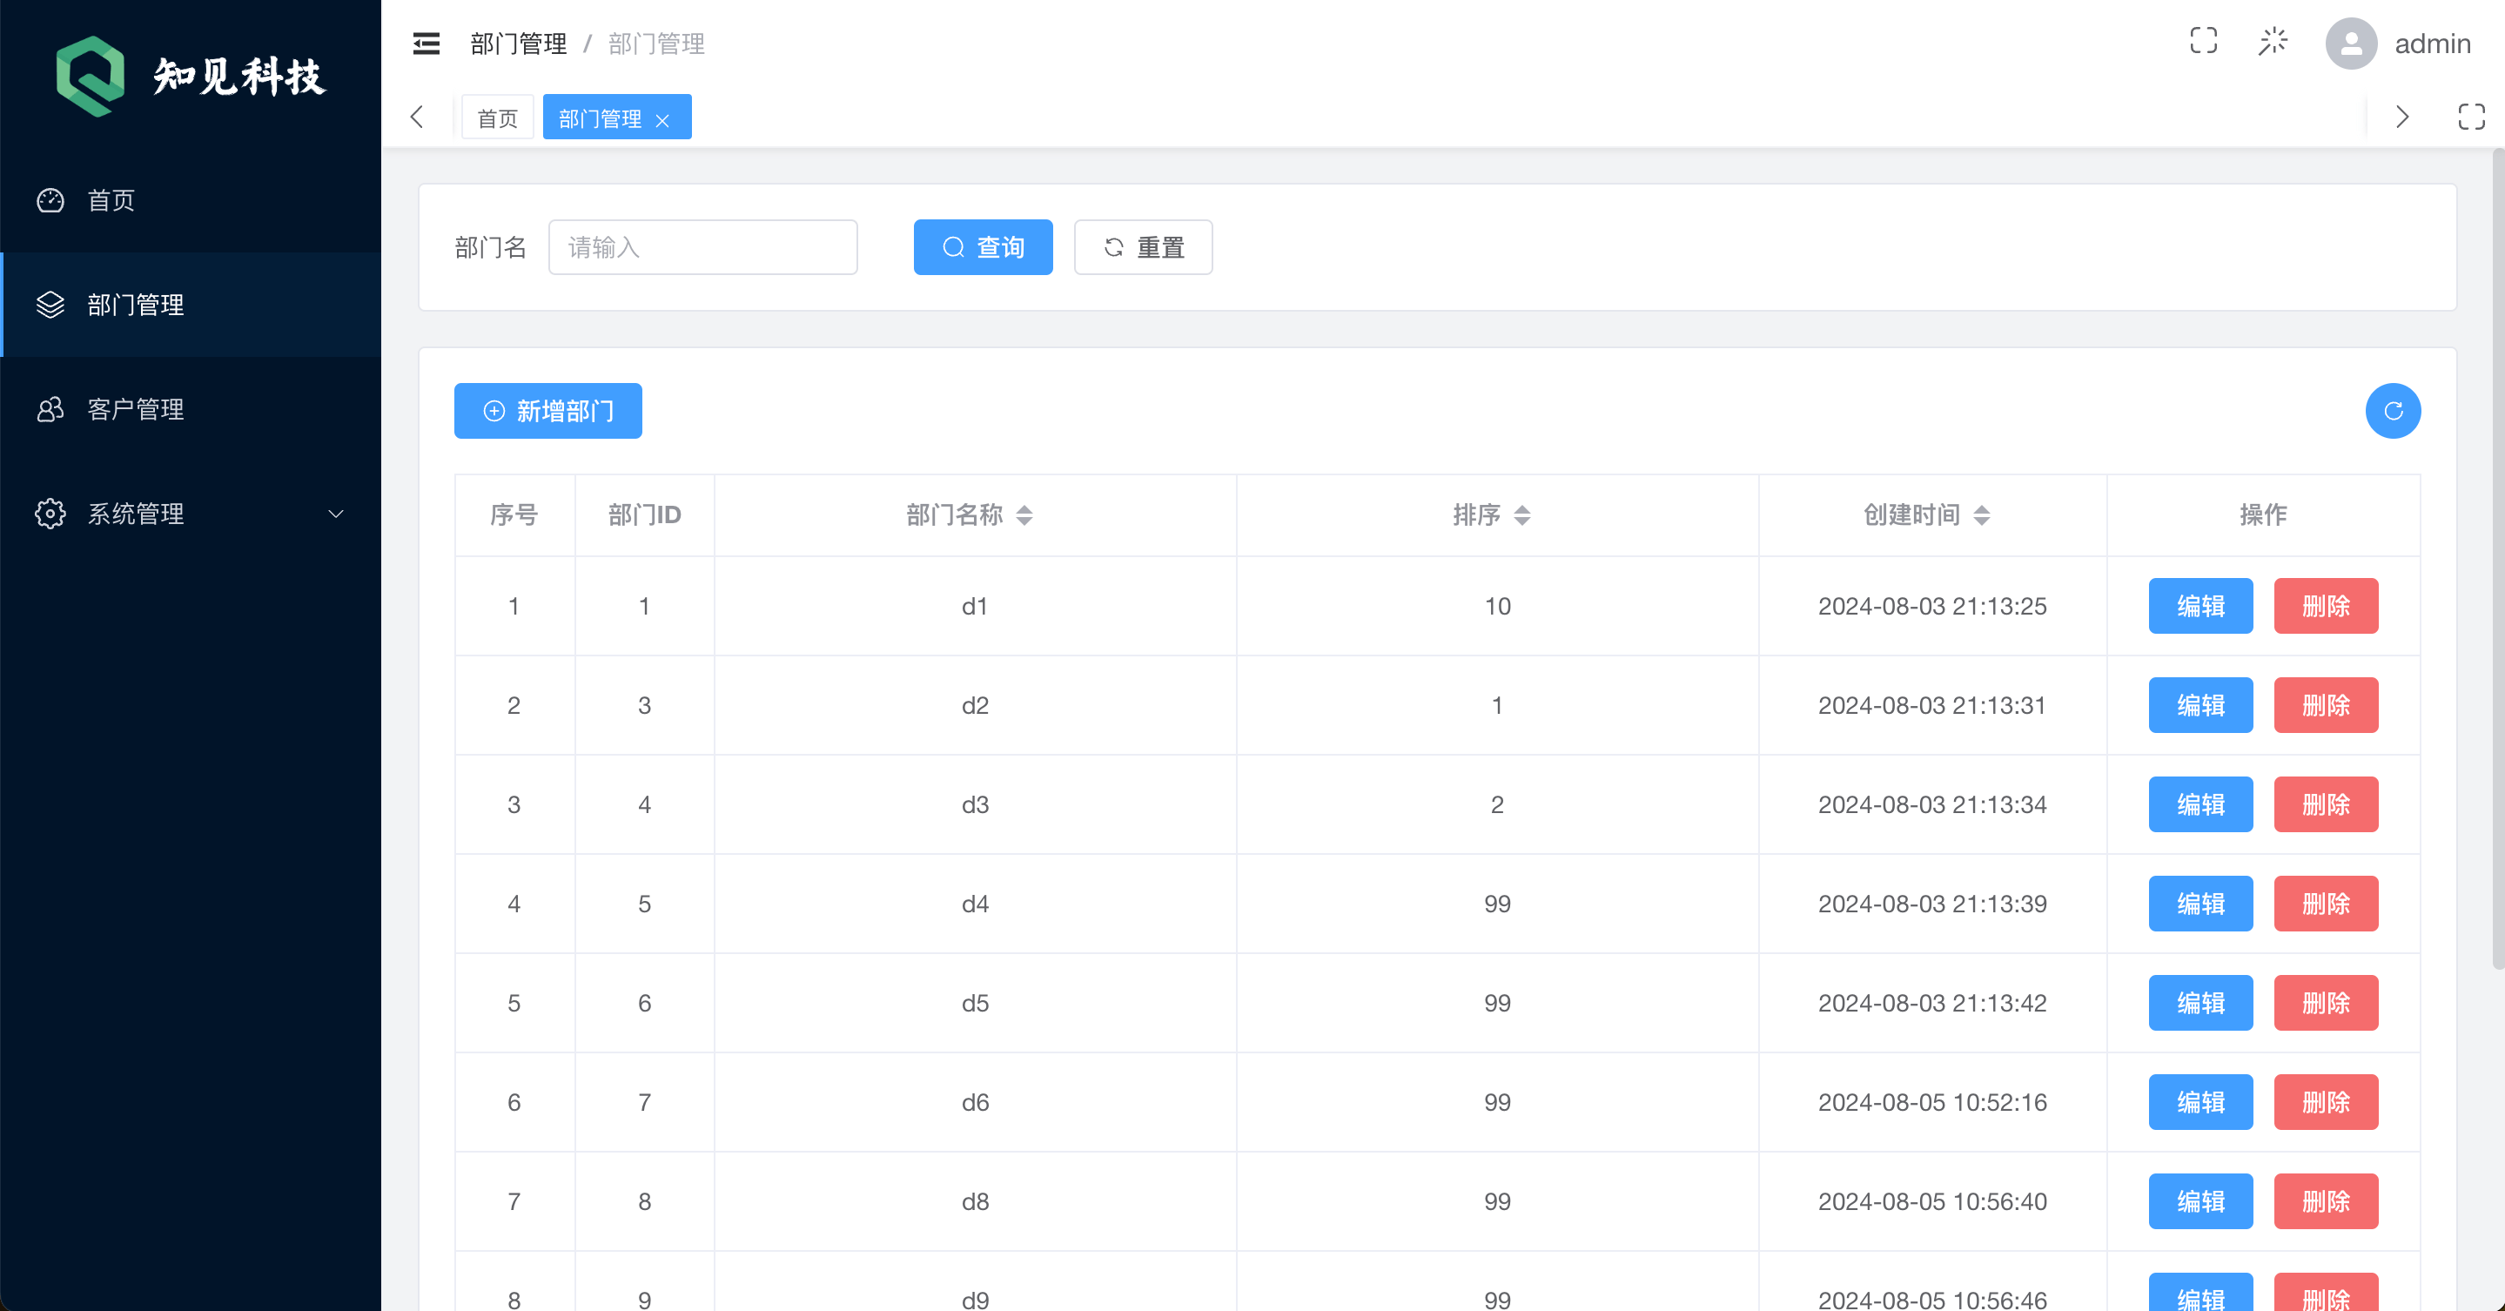
Task: Open the 首页 menu item in sidebar
Action: (191, 200)
